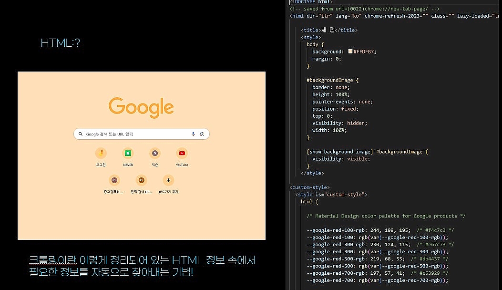Click the '#backgroundImage {' selector line
The height and width of the screenshot is (290, 502).
click(x=333, y=80)
